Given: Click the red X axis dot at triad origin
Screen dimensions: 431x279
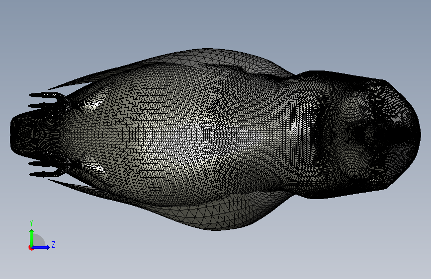Looking at the screenshot, I should click(x=31, y=248).
